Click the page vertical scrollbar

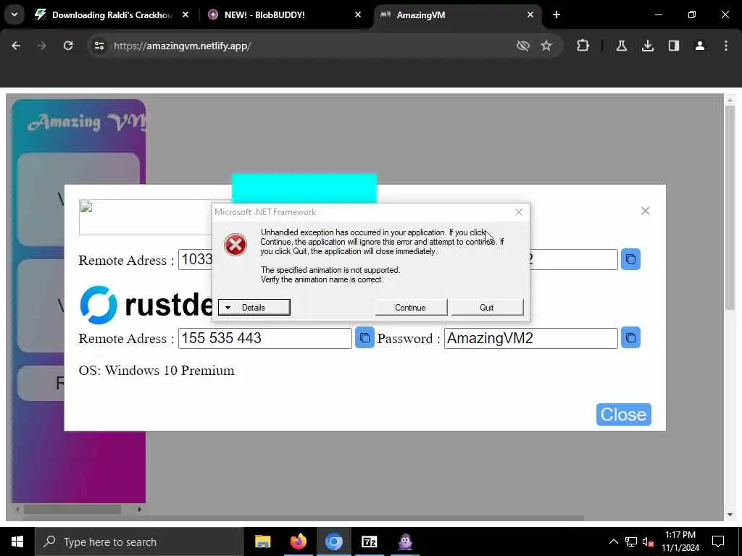(x=730, y=208)
